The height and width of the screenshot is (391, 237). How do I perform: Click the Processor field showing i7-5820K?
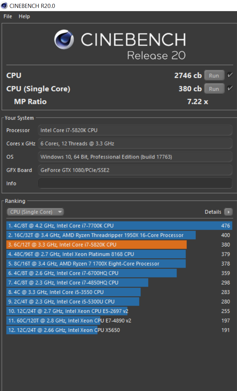coord(135,130)
